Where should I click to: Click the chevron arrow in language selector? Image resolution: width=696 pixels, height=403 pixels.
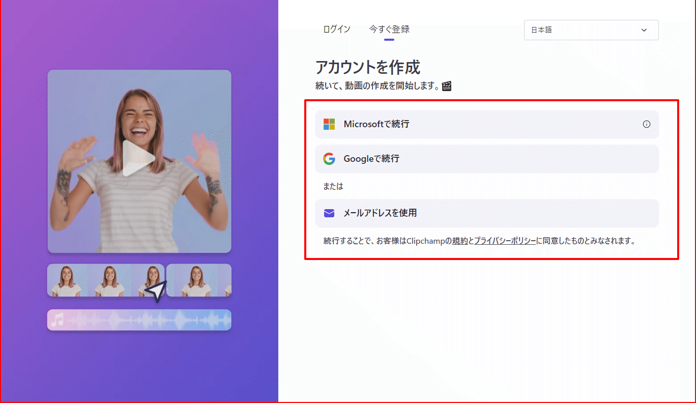point(644,30)
